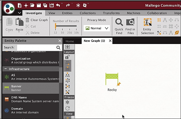Screen dimensions: 181x119
Task: Open the dropdown arrow beside the gear-bug icon
Action: [88, 3]
